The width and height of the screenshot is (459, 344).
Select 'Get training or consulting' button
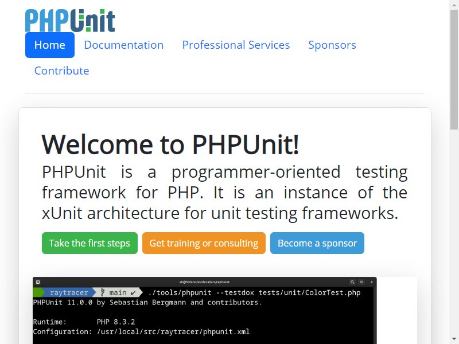pyautogui.click(x=204, y=243)
